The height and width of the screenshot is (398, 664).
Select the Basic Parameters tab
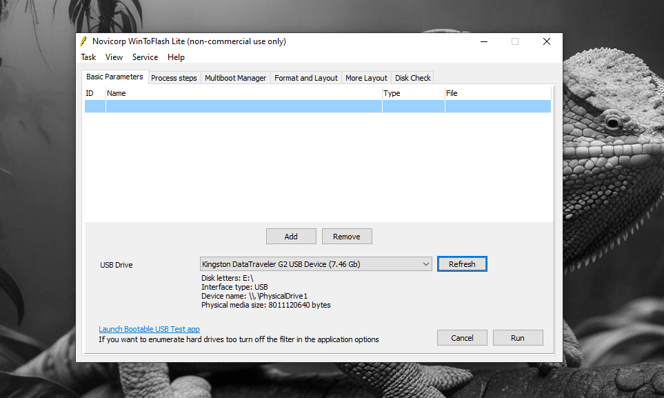[114, 77]
